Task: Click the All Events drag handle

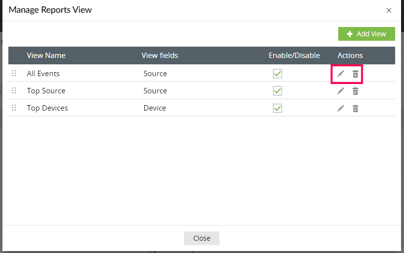Action: pyautogui.click(x=14, y=74)
